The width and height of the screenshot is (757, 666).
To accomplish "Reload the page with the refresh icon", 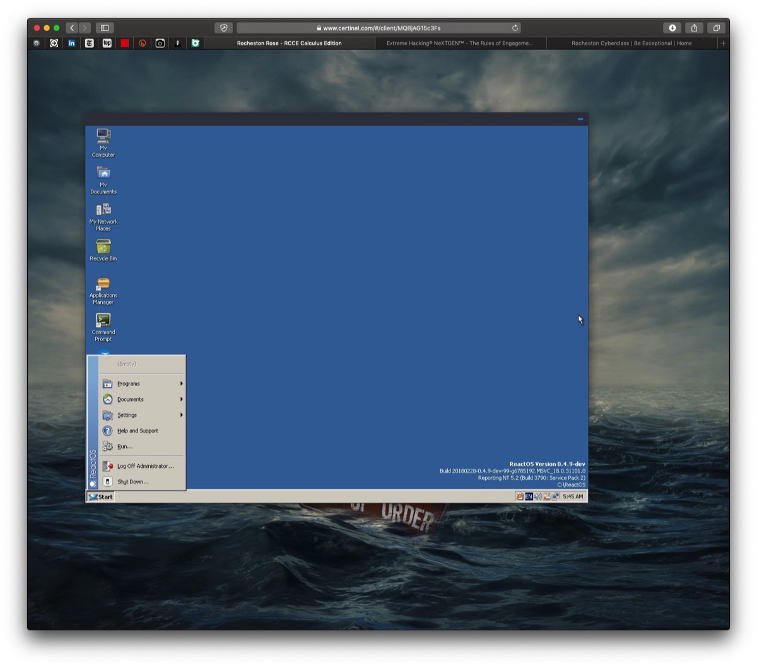I will [x=515, y=28].
